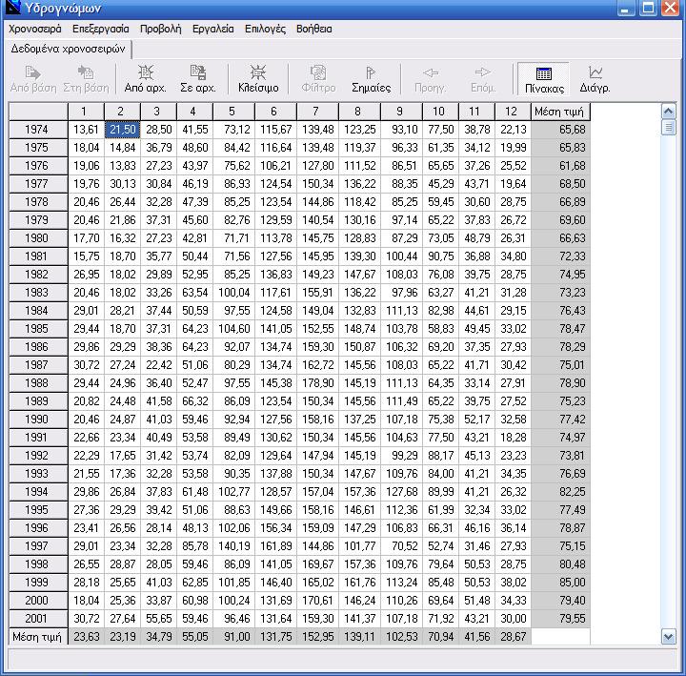
Task: Click the 'Μέση τιμή' column header
Action: [560, 112]
